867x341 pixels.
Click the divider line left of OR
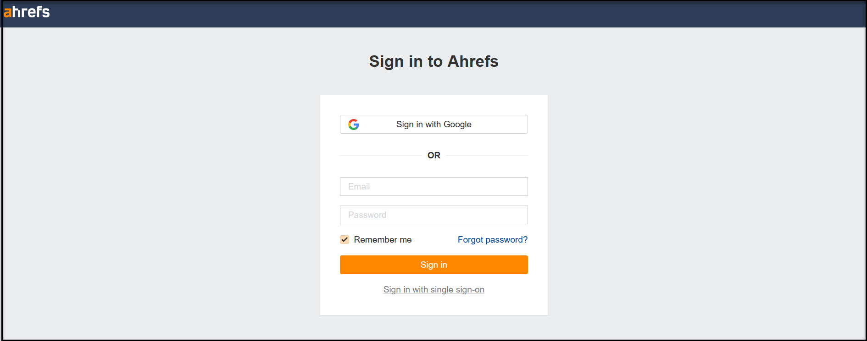point(381,156)
